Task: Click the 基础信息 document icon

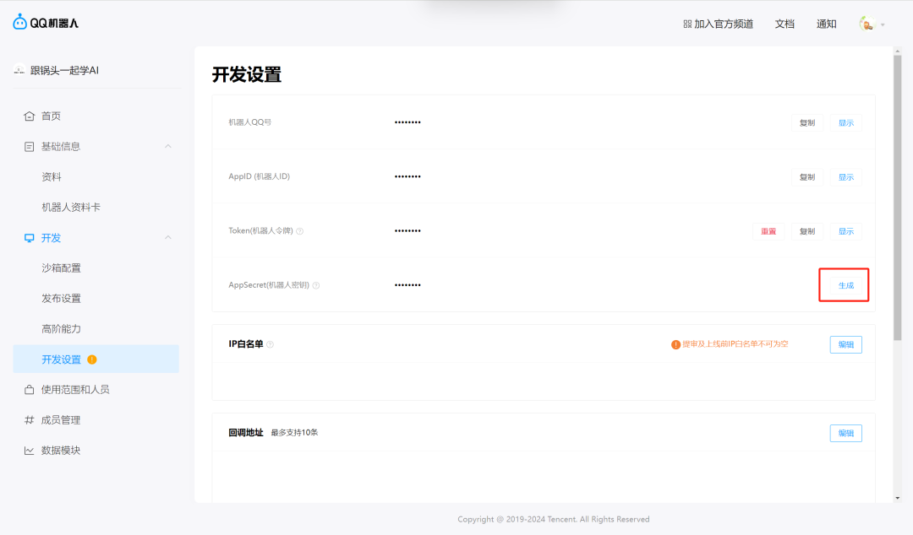Action: (30, 146)
